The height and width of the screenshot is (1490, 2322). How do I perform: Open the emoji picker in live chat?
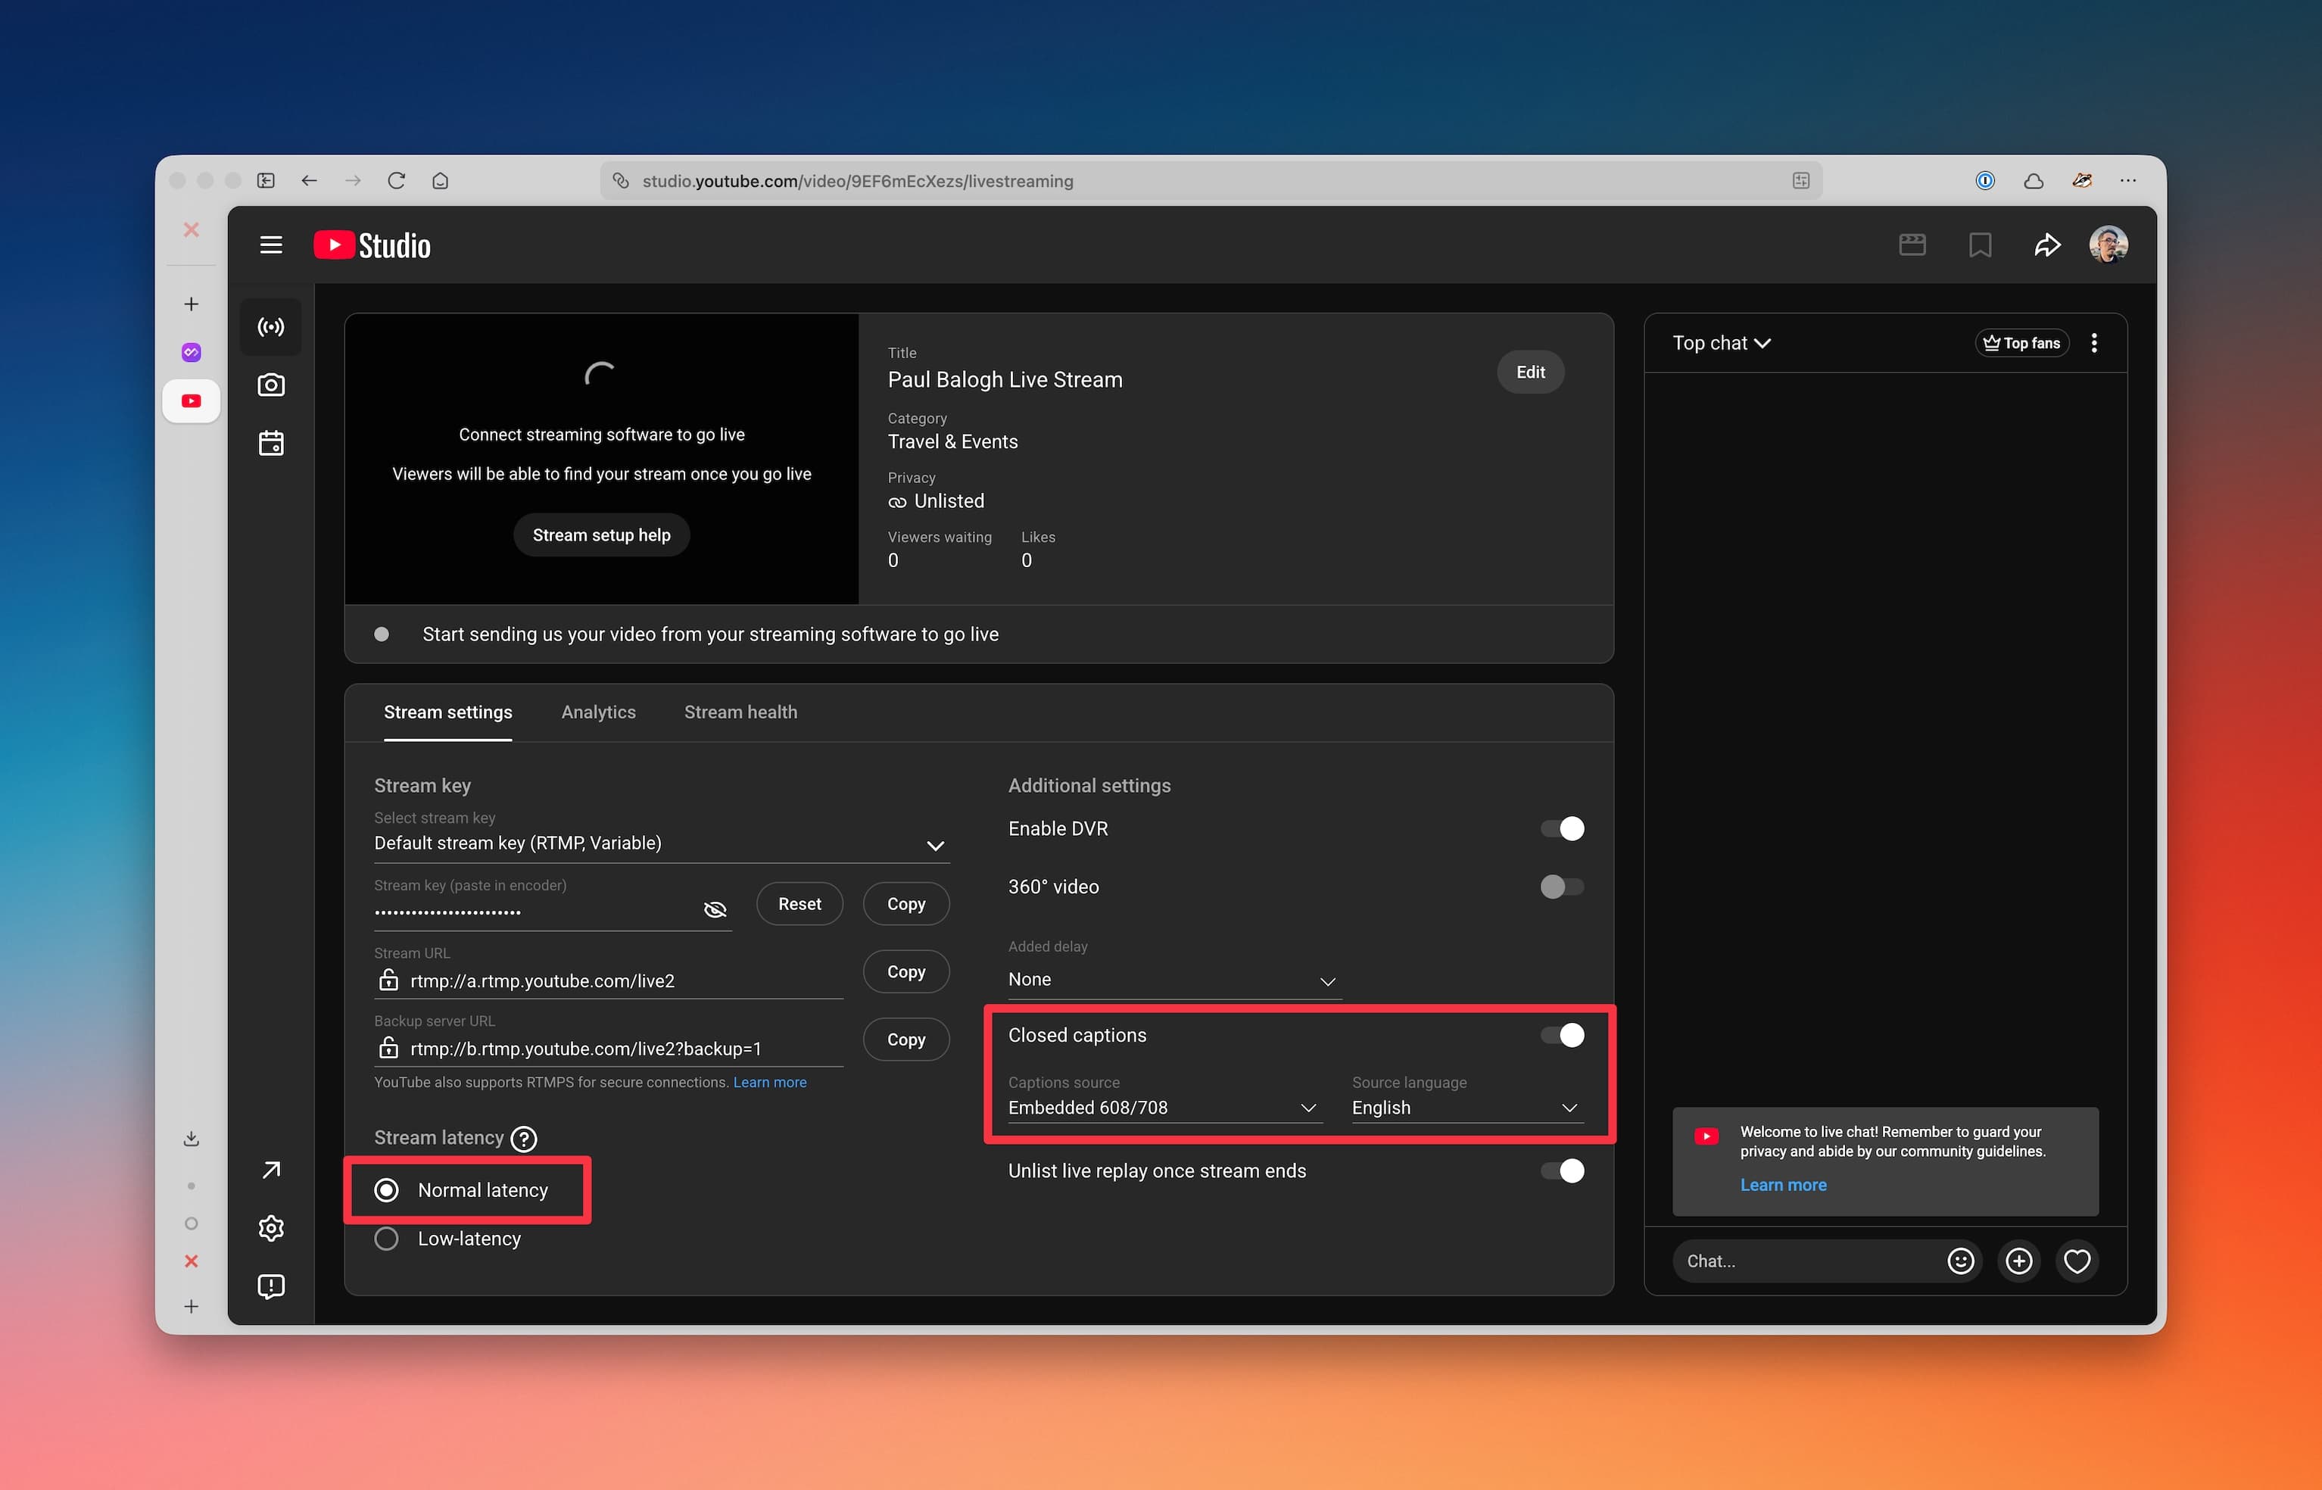coord(1960,1260)
